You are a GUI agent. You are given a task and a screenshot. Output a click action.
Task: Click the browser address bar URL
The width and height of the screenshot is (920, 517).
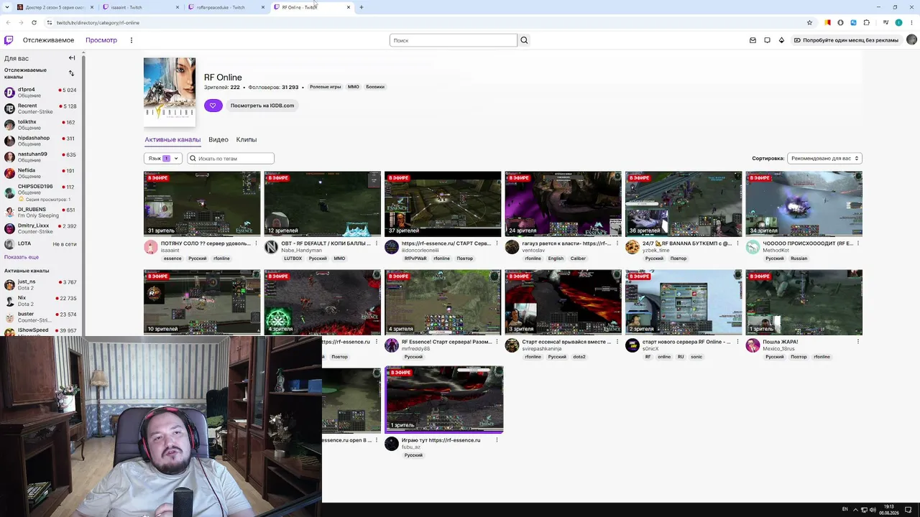(x=98, y=22)
